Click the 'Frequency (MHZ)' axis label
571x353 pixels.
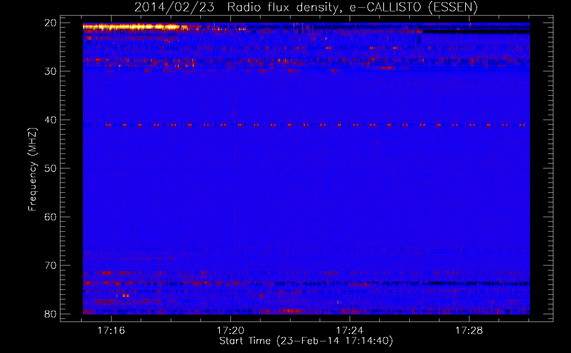[32, 169]
